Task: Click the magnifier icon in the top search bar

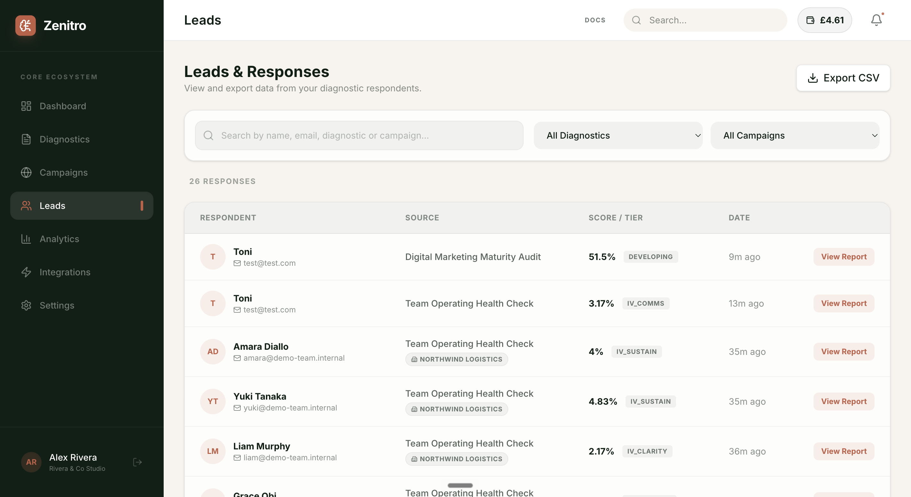Action: [636, 20]
